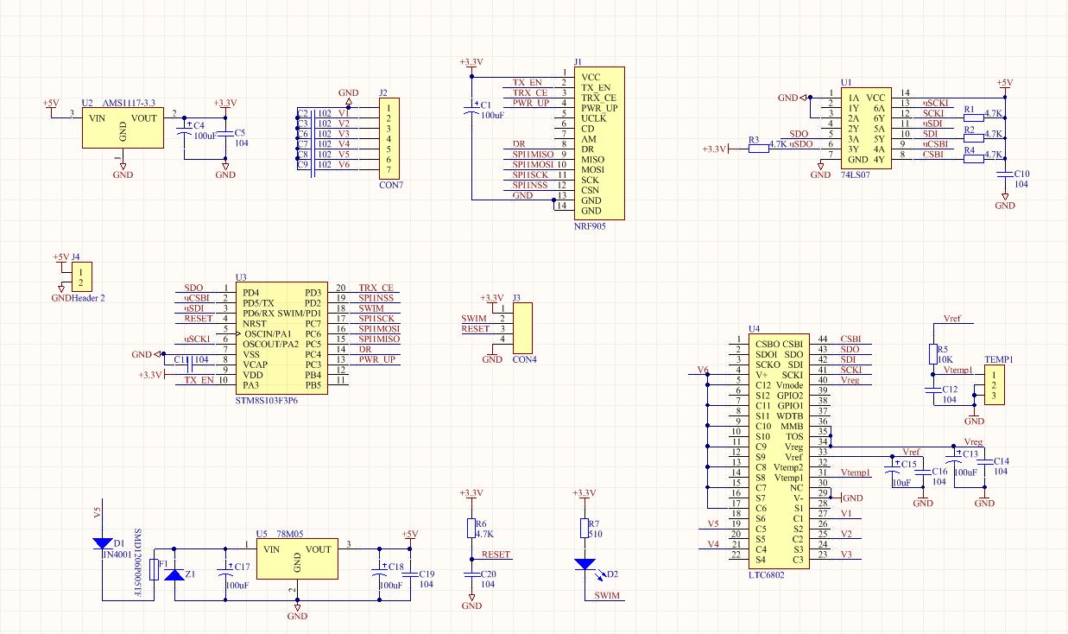
Task: Select the Z1 zener diode symbol
Action: click(x=174, y=574)
